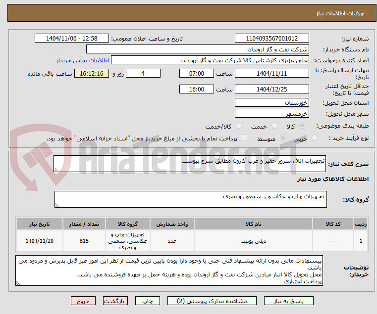Click the quantity cell 815
377x314 pixels.
point(84,241)
